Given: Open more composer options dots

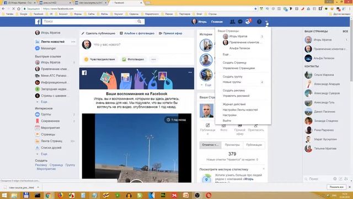Looking at the screenshot, I should click(x=153, y=59).
